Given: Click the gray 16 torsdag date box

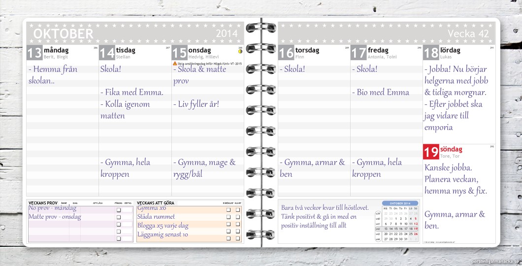Looking at the screenshot, I should pyautogui.click(x=286, y=53).
